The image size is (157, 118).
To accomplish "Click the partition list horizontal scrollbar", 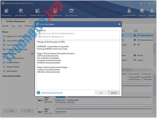I will (x=127, y=70).
